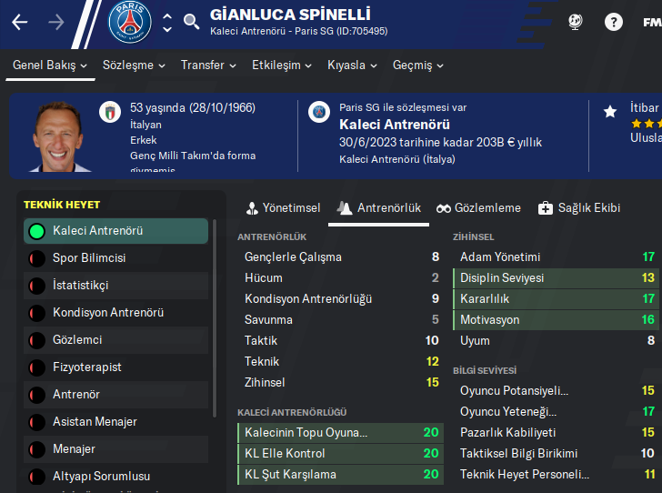Switch to the Yönetimsel tab

[x=283, y=208]
